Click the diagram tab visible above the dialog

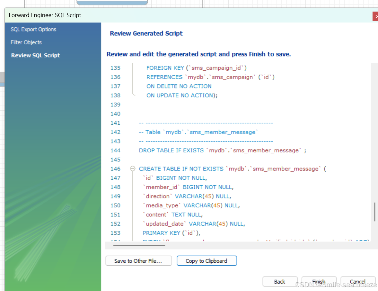coord(112,2)
